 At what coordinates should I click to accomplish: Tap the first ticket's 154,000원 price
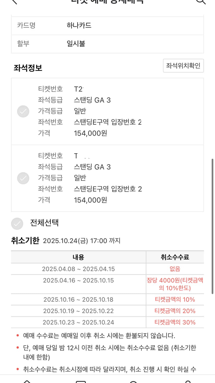90,133
